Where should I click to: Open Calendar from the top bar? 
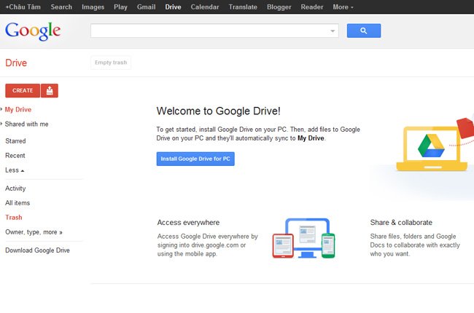[x=205, y=7]
